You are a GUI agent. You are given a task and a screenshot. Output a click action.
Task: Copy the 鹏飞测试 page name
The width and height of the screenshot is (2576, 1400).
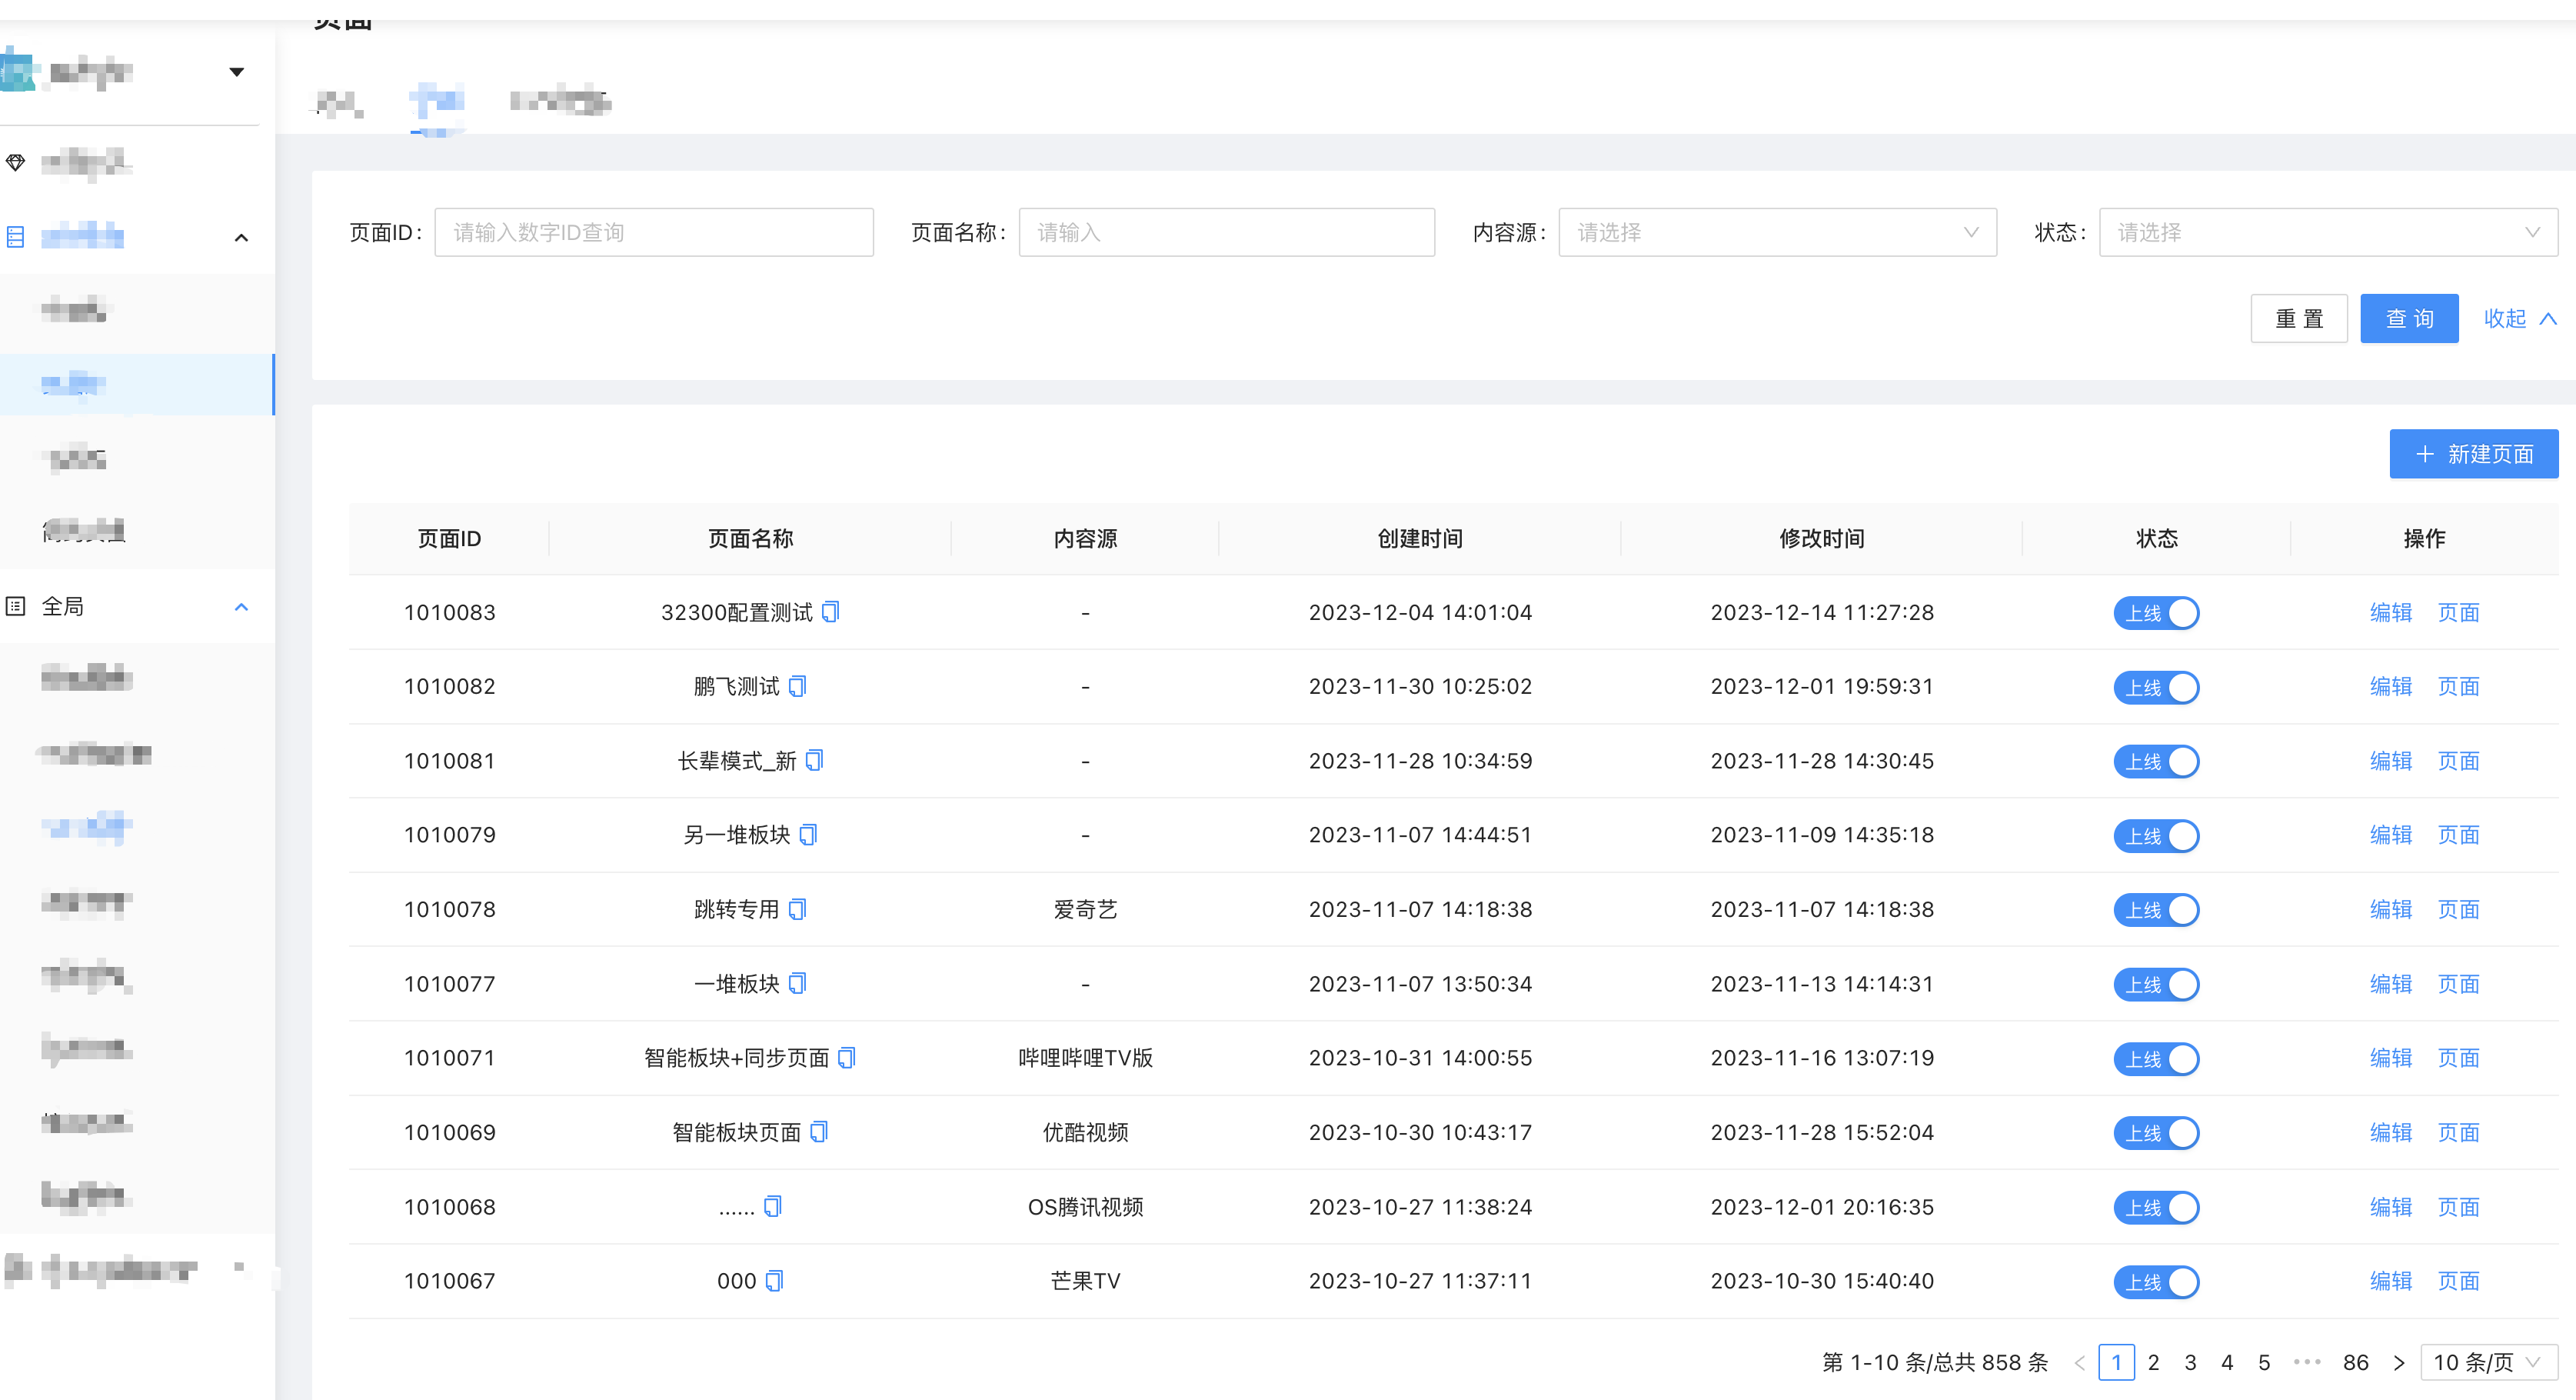point(797,685)
